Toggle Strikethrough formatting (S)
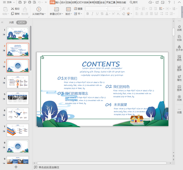 [102, 14]
